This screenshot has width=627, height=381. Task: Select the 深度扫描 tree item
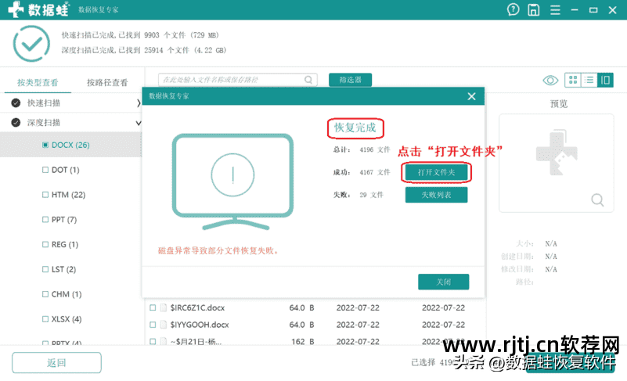tap(71, 123)
